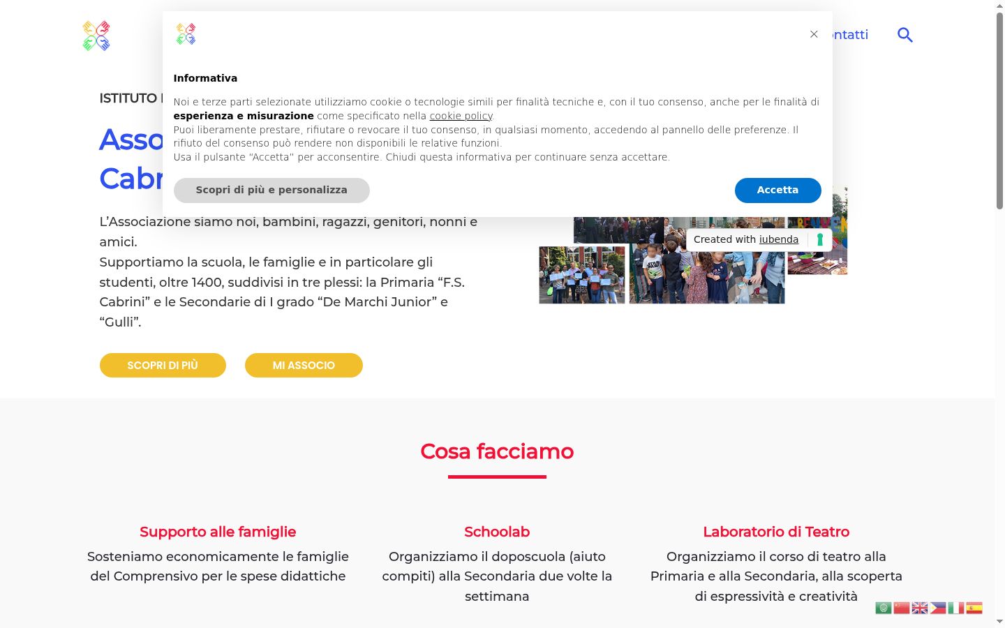Open the partially hidden Contatti menu item
Screen dimensions: 1005x628
851,35
